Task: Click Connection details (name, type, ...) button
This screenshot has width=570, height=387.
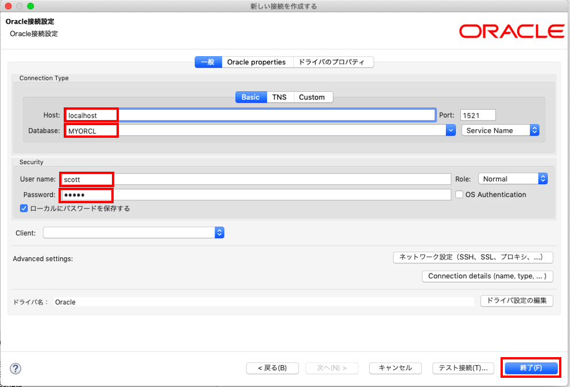Action: 487,276
